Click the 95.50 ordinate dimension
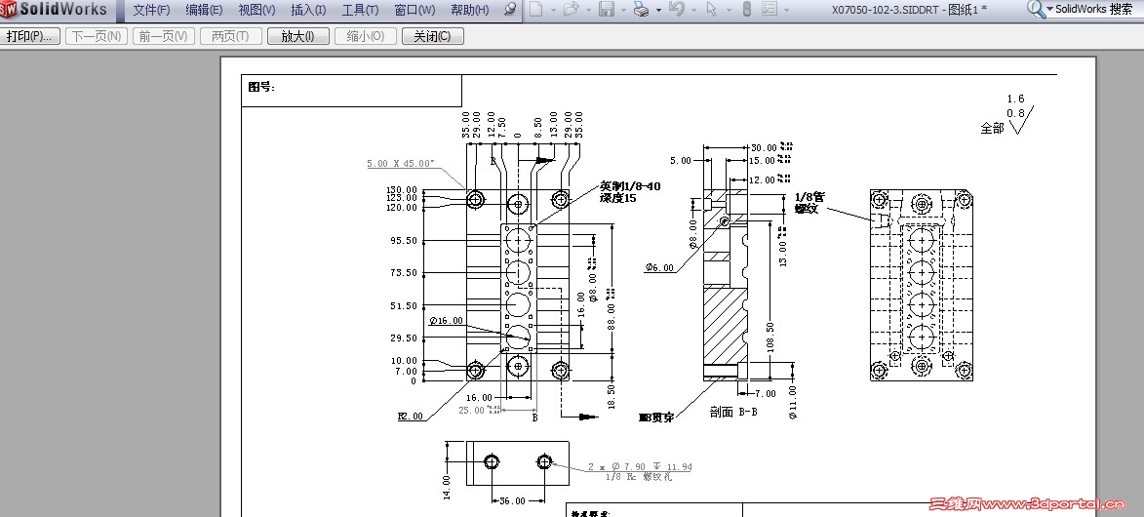 (404, 240)
